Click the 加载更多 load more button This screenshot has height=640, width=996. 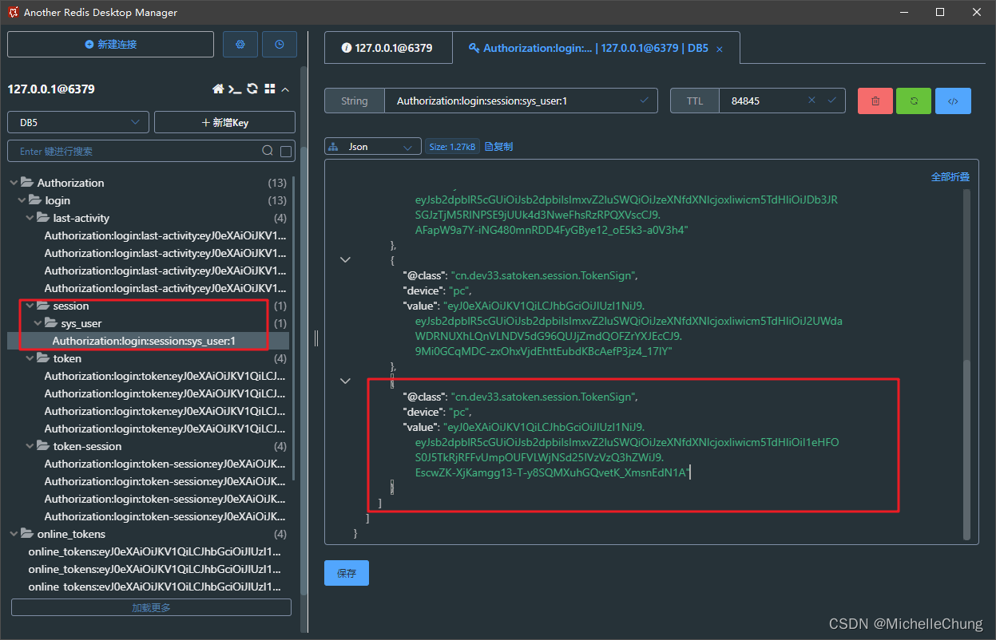point(151,607)
